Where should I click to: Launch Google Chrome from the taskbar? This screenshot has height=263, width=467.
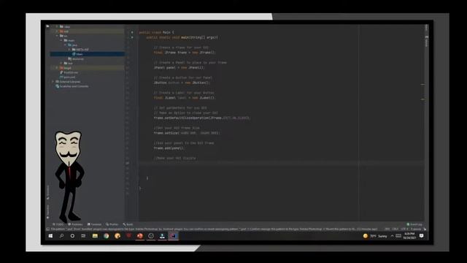pyautogui.click(x=107, y=236)
